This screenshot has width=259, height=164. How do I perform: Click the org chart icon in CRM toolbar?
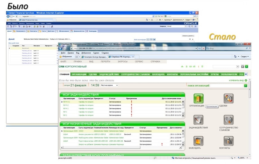pos(182,67)
